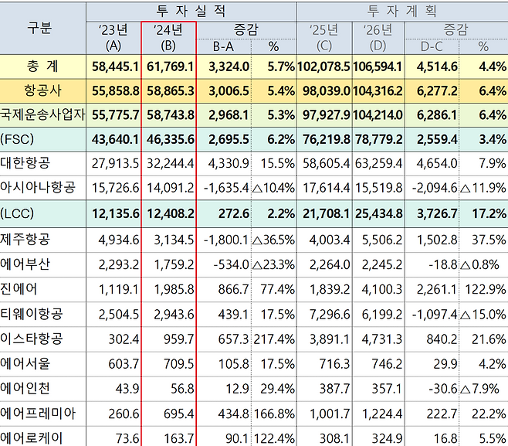
Task: Click the 티웨이항공 plan value 7,296.6
Action: click(x=330, y=315)
